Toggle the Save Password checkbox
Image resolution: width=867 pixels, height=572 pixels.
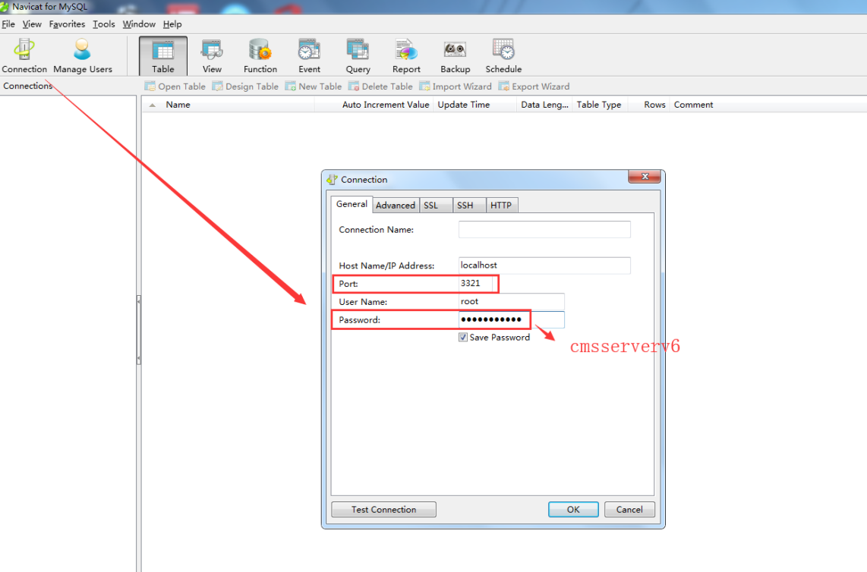tap(463, 337)
